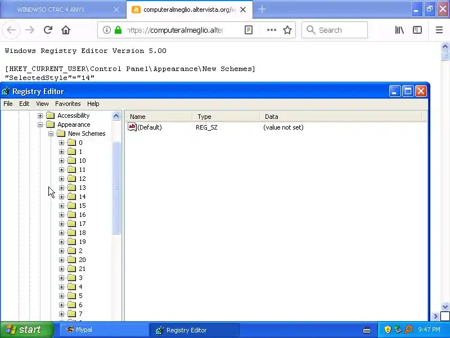The width and height of the screenshot is (450, 338).
Task: Reload the page in Firefox
Action: coord(48,30)
